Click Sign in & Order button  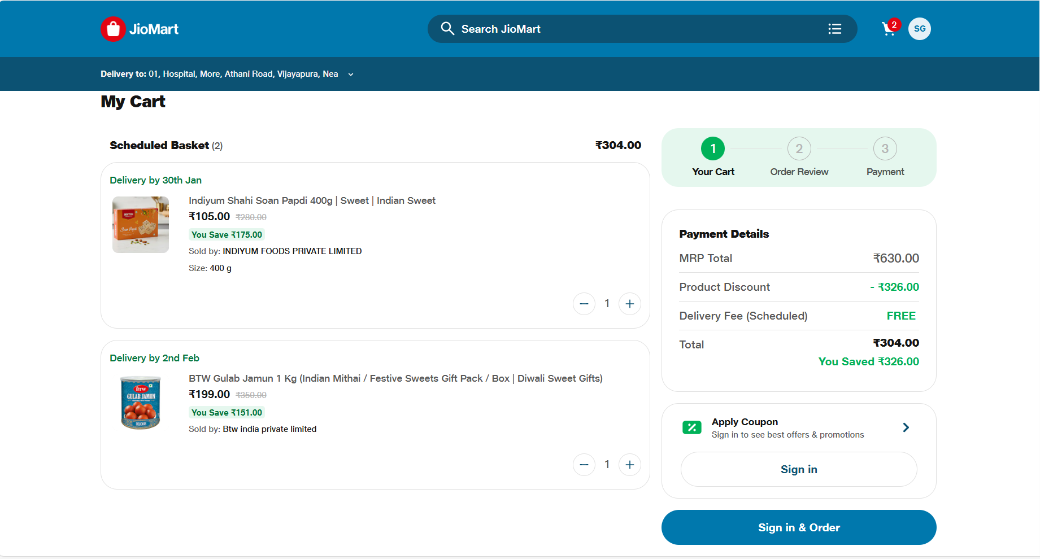tap(798, 527)
